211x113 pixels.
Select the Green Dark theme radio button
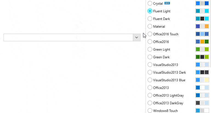(x=150, y=57)
